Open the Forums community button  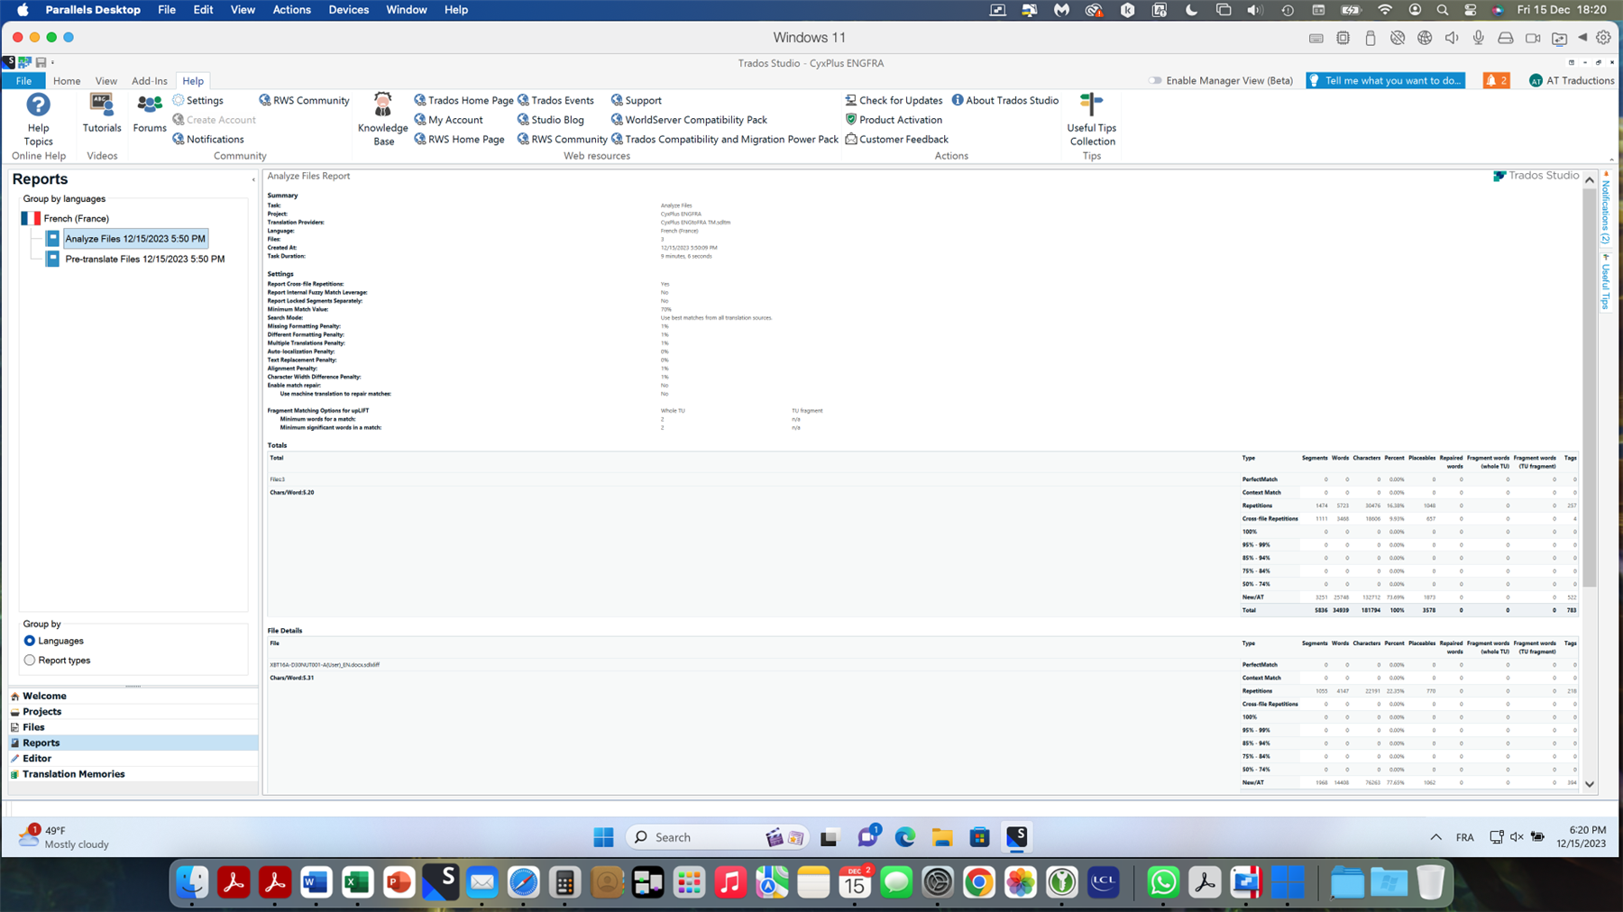point(150,114)
